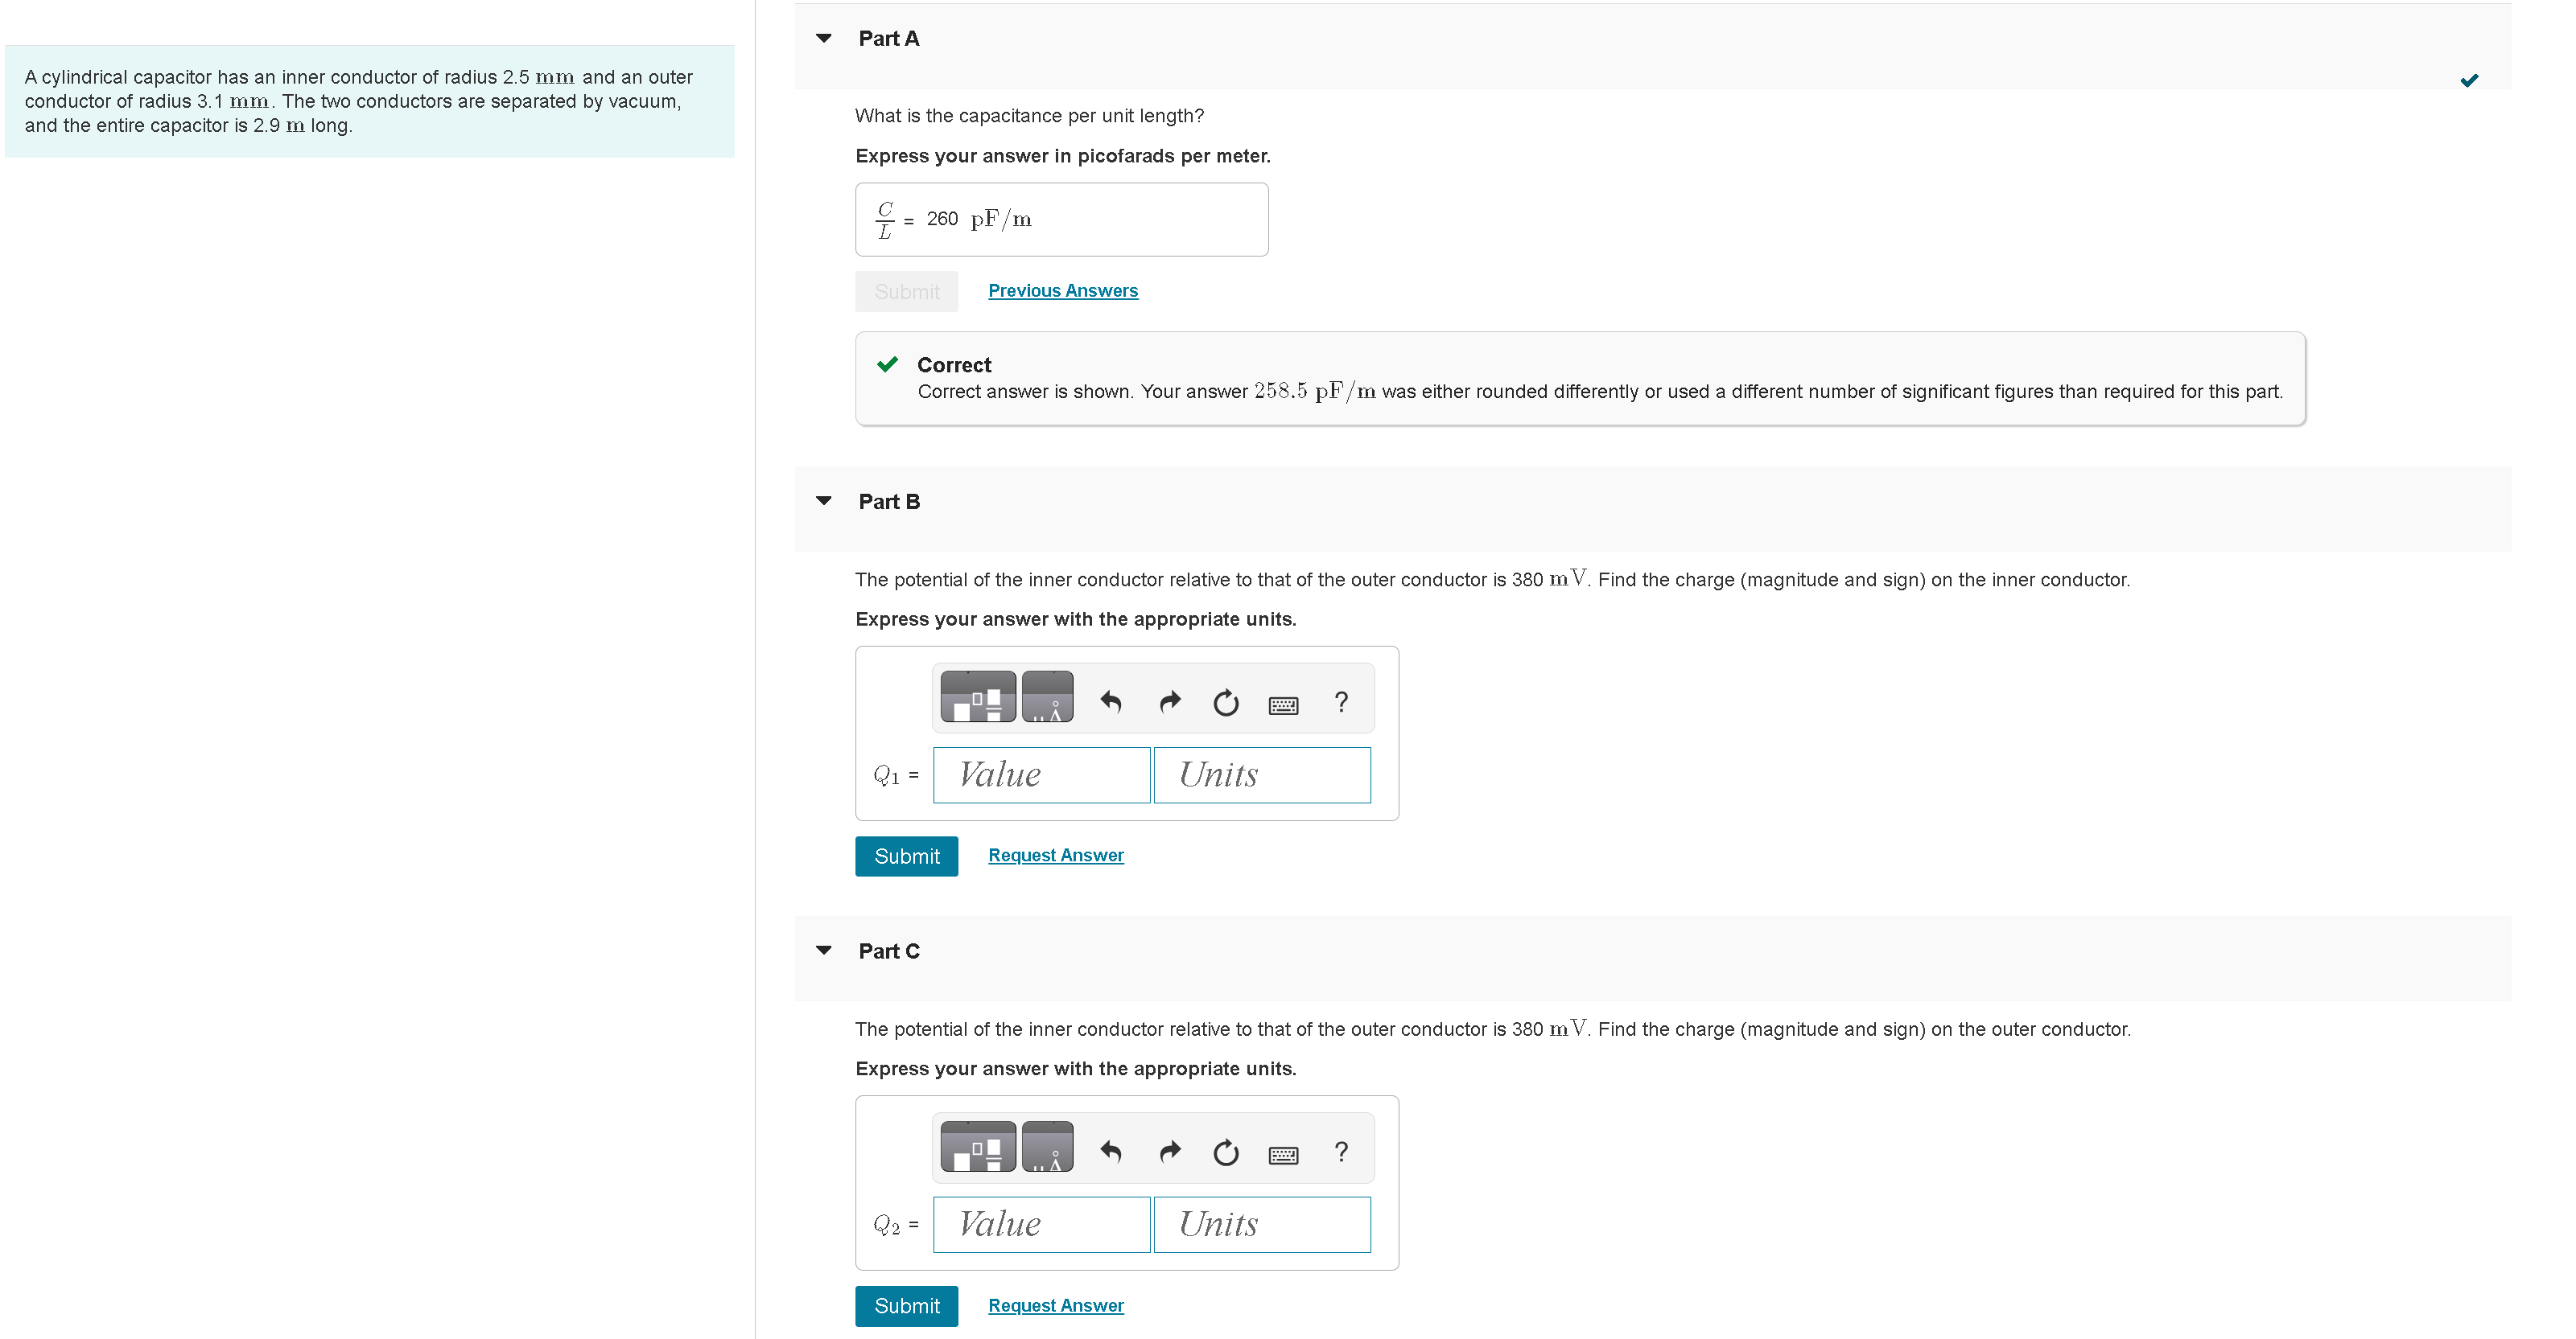Click the keyboard icon in Part C toolbar
The width and height of the screenshot is (2576, 1339).
1284,1153
